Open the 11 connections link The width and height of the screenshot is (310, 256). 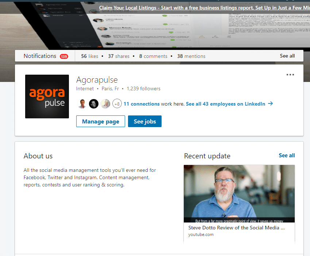point(142,104)
